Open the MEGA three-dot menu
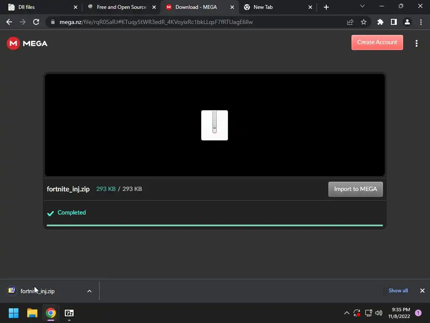Image resolution: width=430 pixels, height=323 pixels. point(416,43)
